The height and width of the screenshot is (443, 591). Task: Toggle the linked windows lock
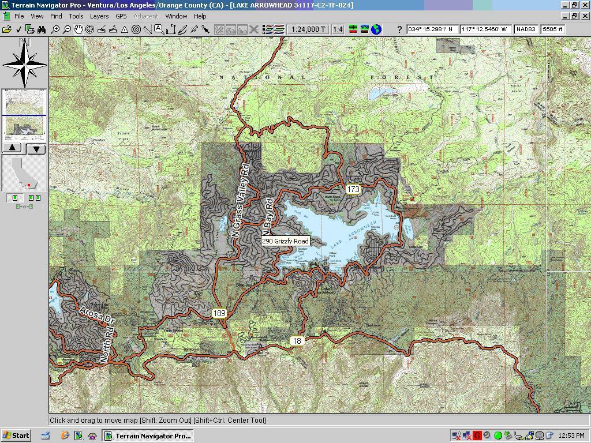pos(24,207)
